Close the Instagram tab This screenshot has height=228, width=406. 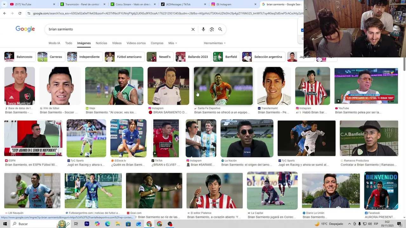(x=255, y=4)
